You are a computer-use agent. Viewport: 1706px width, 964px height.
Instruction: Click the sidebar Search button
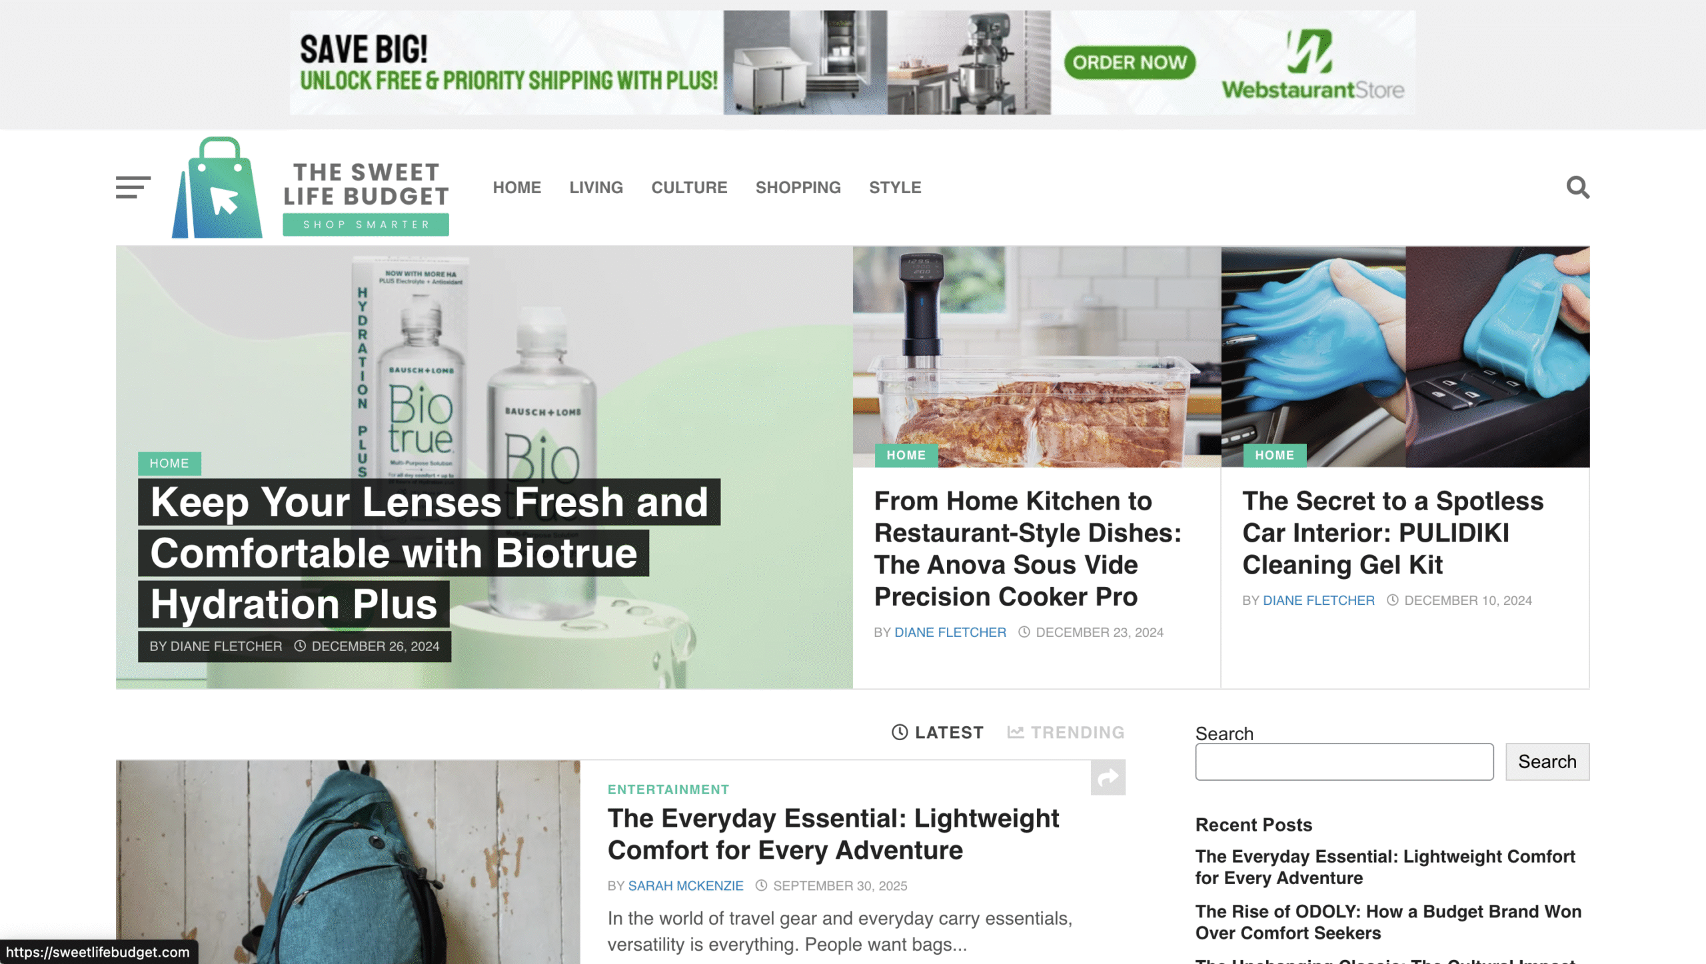[x=1547, y=761]
